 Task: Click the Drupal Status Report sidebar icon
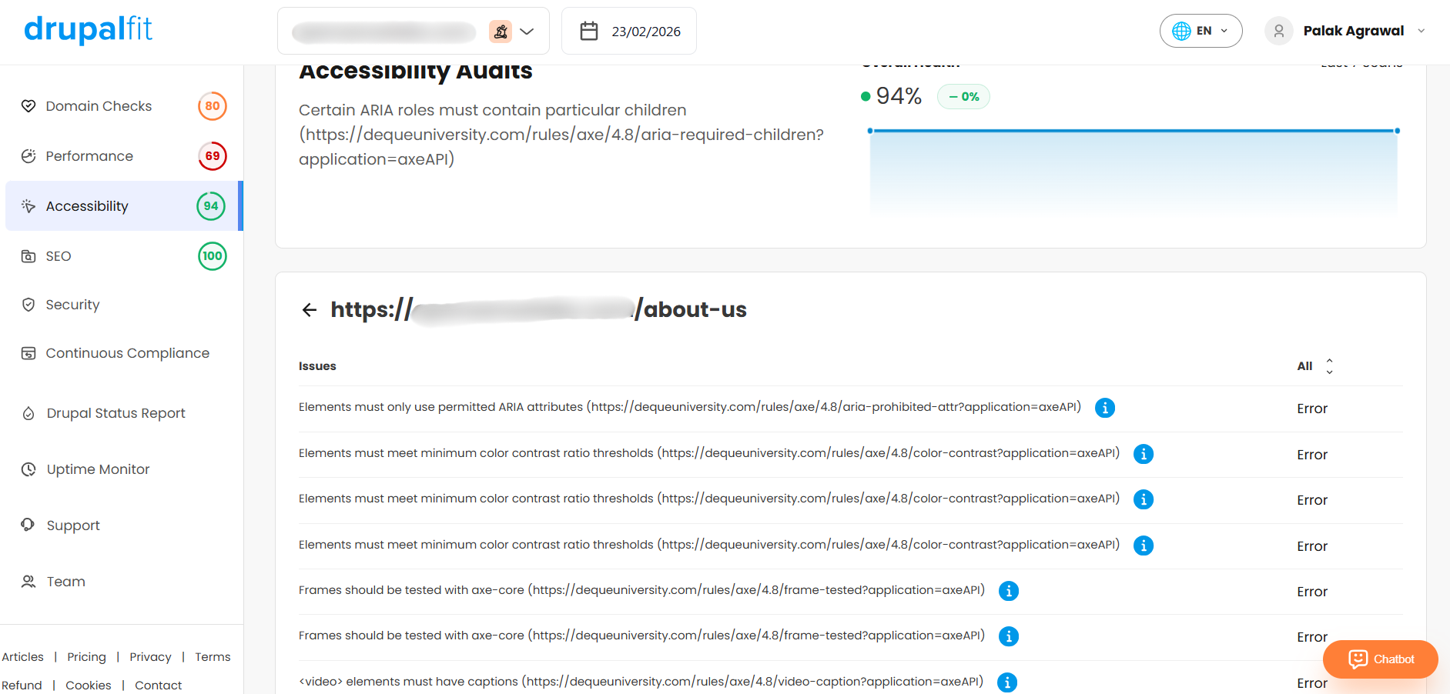[28, 413]
